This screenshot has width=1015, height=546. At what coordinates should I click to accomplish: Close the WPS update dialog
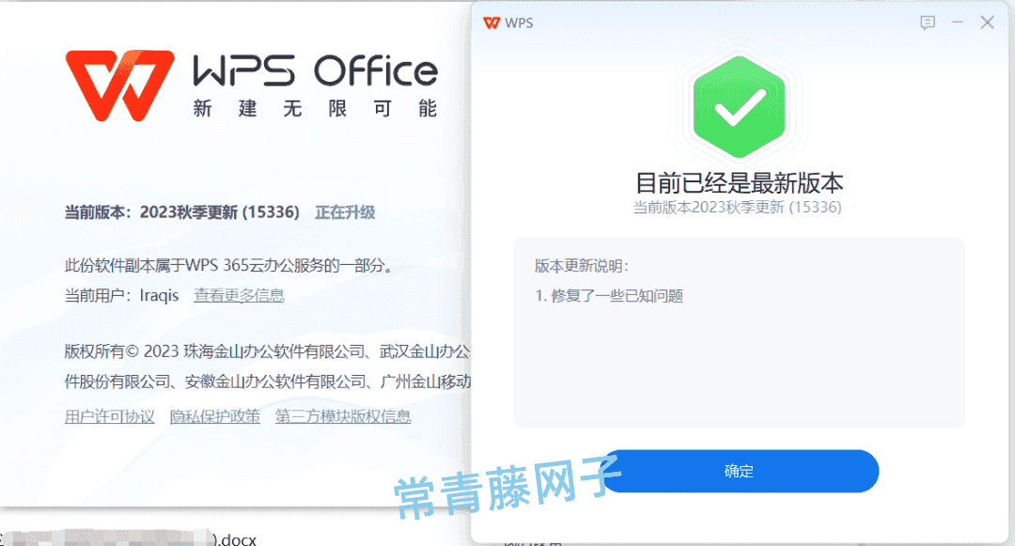point(987,23)
